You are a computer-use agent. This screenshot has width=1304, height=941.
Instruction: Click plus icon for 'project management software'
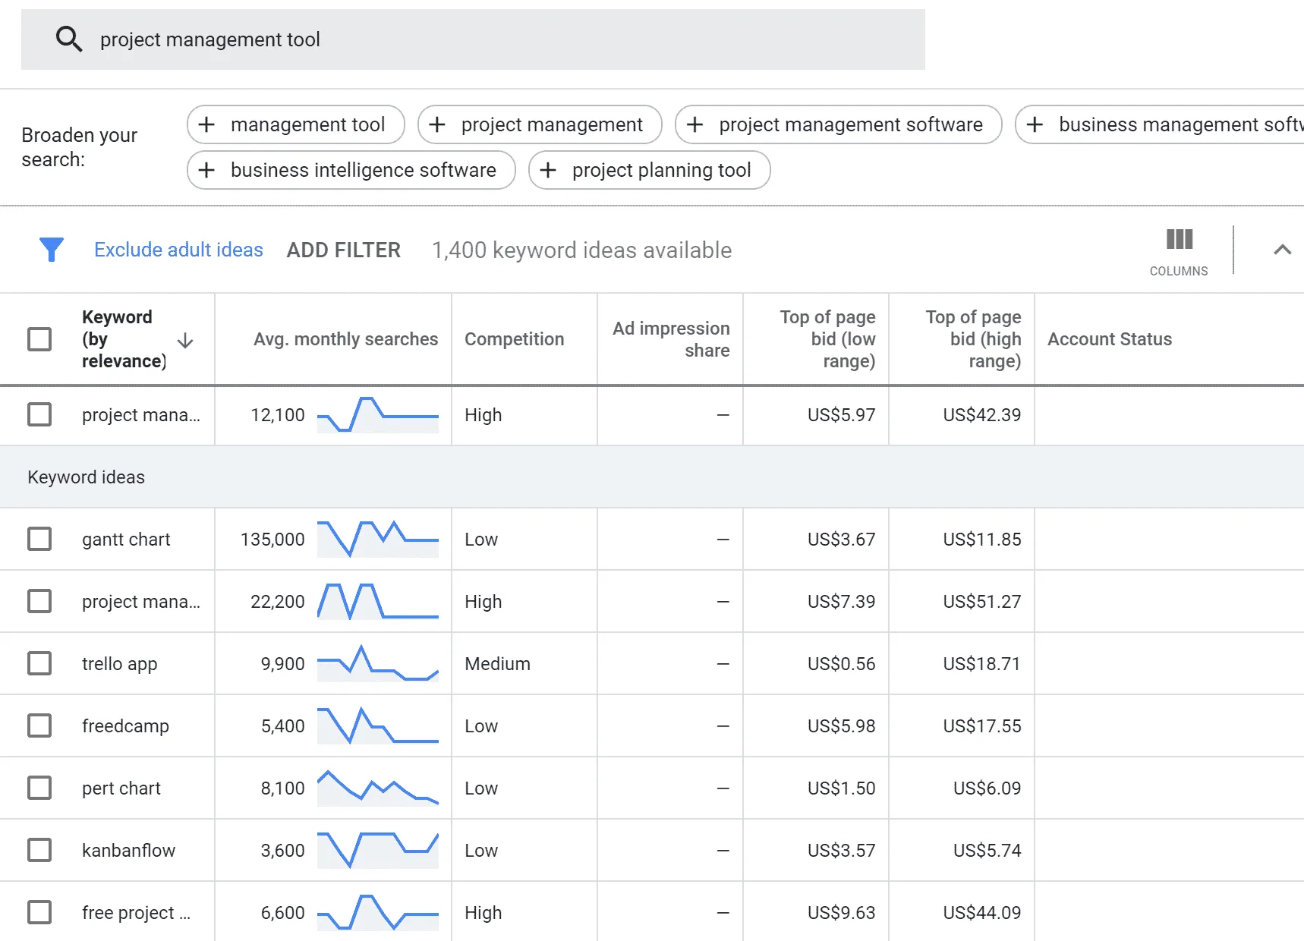[x=695, y=124]
